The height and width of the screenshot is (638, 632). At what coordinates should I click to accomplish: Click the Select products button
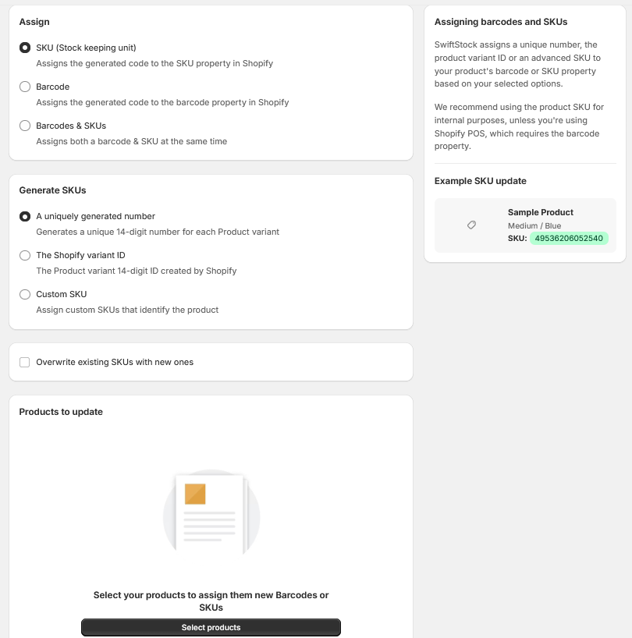211,627
